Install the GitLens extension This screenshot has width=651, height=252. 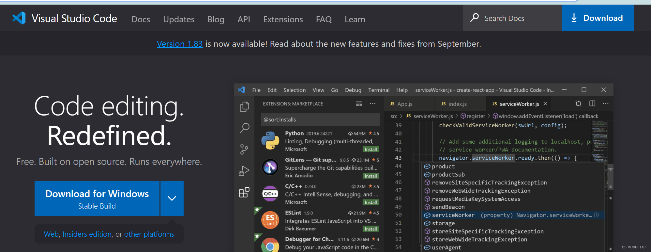coord(371,176)
